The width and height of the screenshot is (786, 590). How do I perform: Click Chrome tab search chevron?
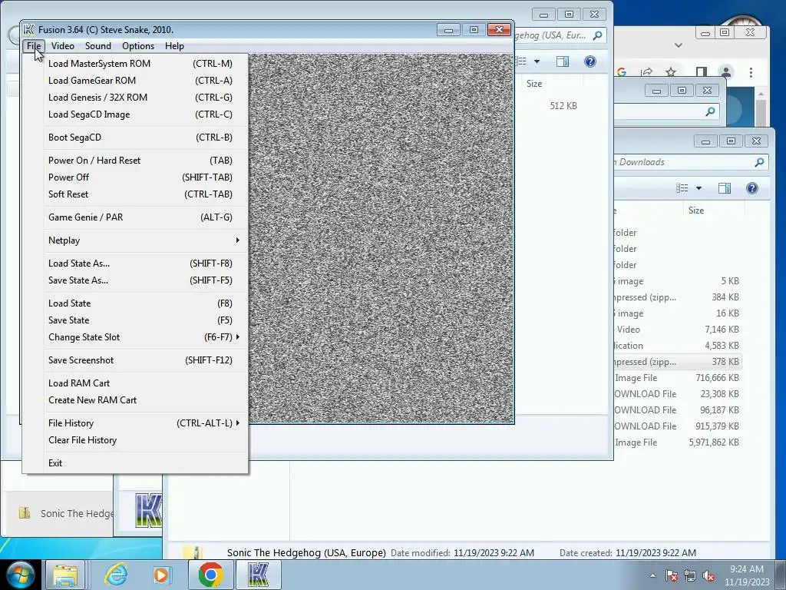pyautogui.click(x=679, y=45)
